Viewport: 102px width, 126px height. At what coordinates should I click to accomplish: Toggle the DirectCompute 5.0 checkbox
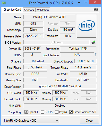click(71, 112)
